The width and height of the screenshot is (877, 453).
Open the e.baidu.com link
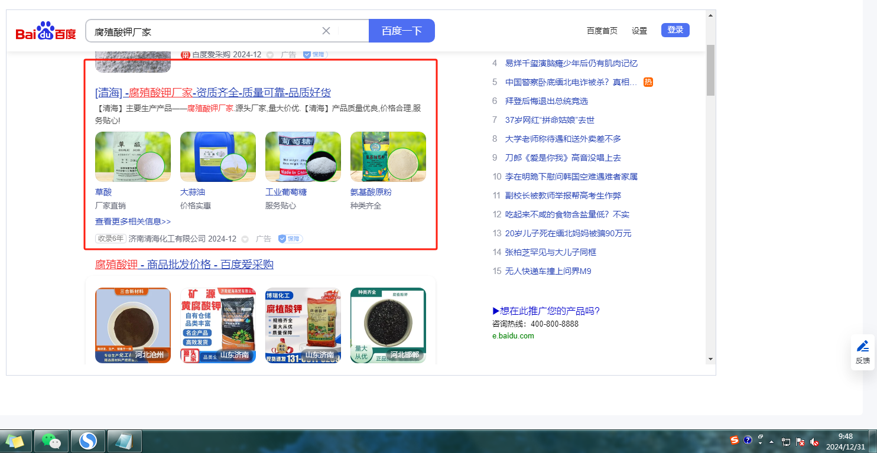coord(513,336)
